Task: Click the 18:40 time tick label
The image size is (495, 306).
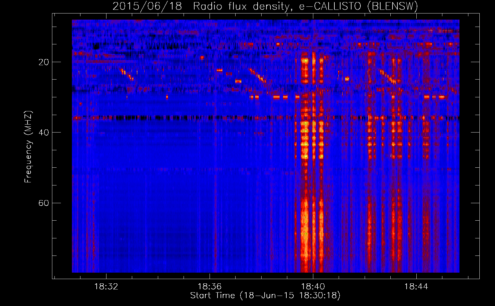Action: [x=313, y=287]
